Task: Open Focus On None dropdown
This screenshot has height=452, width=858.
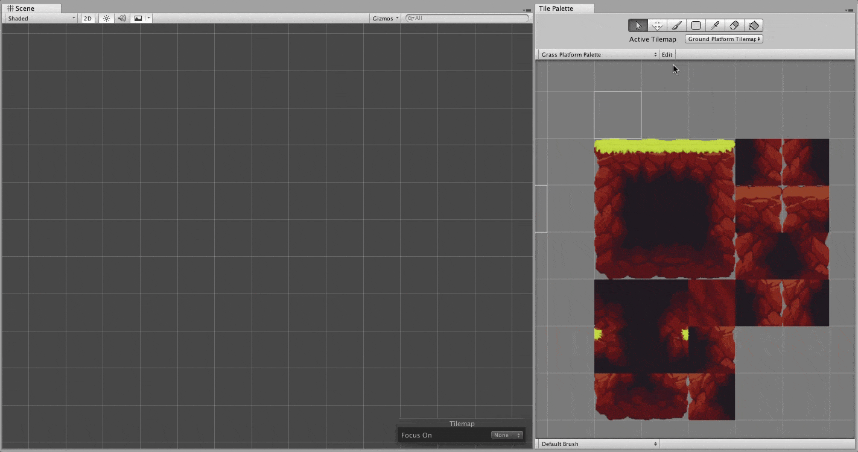Action: (x=507, y=435)
